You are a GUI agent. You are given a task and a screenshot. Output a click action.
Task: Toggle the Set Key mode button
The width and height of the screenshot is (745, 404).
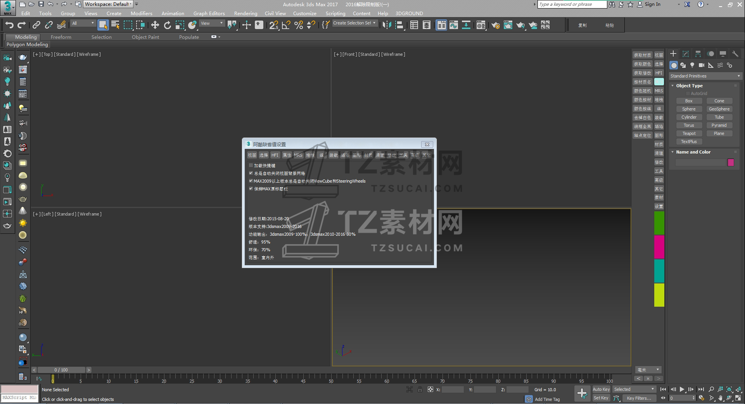click(x=601, y=398)
